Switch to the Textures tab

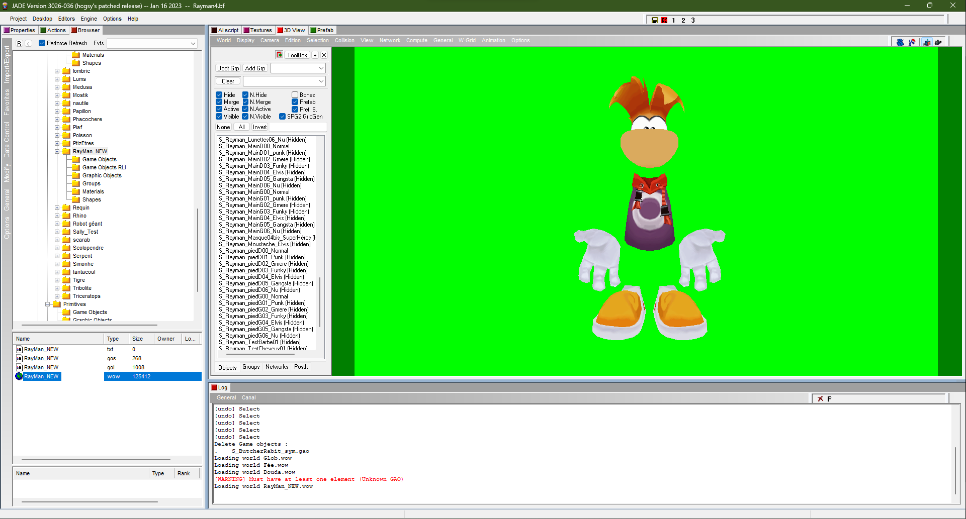point(257,30)
